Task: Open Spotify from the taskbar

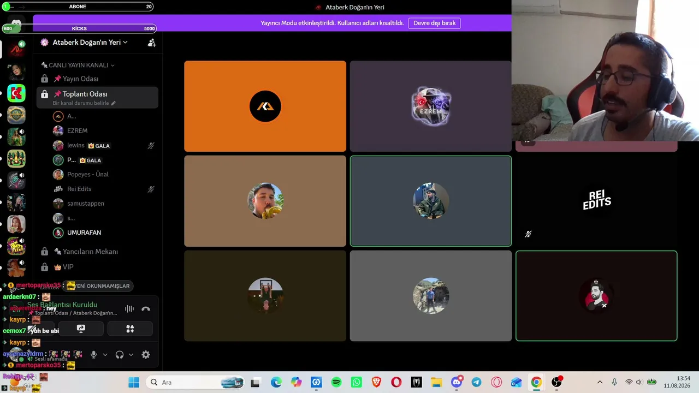Action: coord(336,383)
